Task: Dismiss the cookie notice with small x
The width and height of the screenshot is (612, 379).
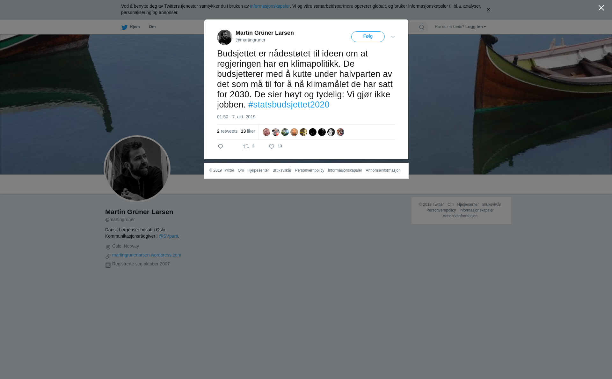Action: [x=488, y=10]
